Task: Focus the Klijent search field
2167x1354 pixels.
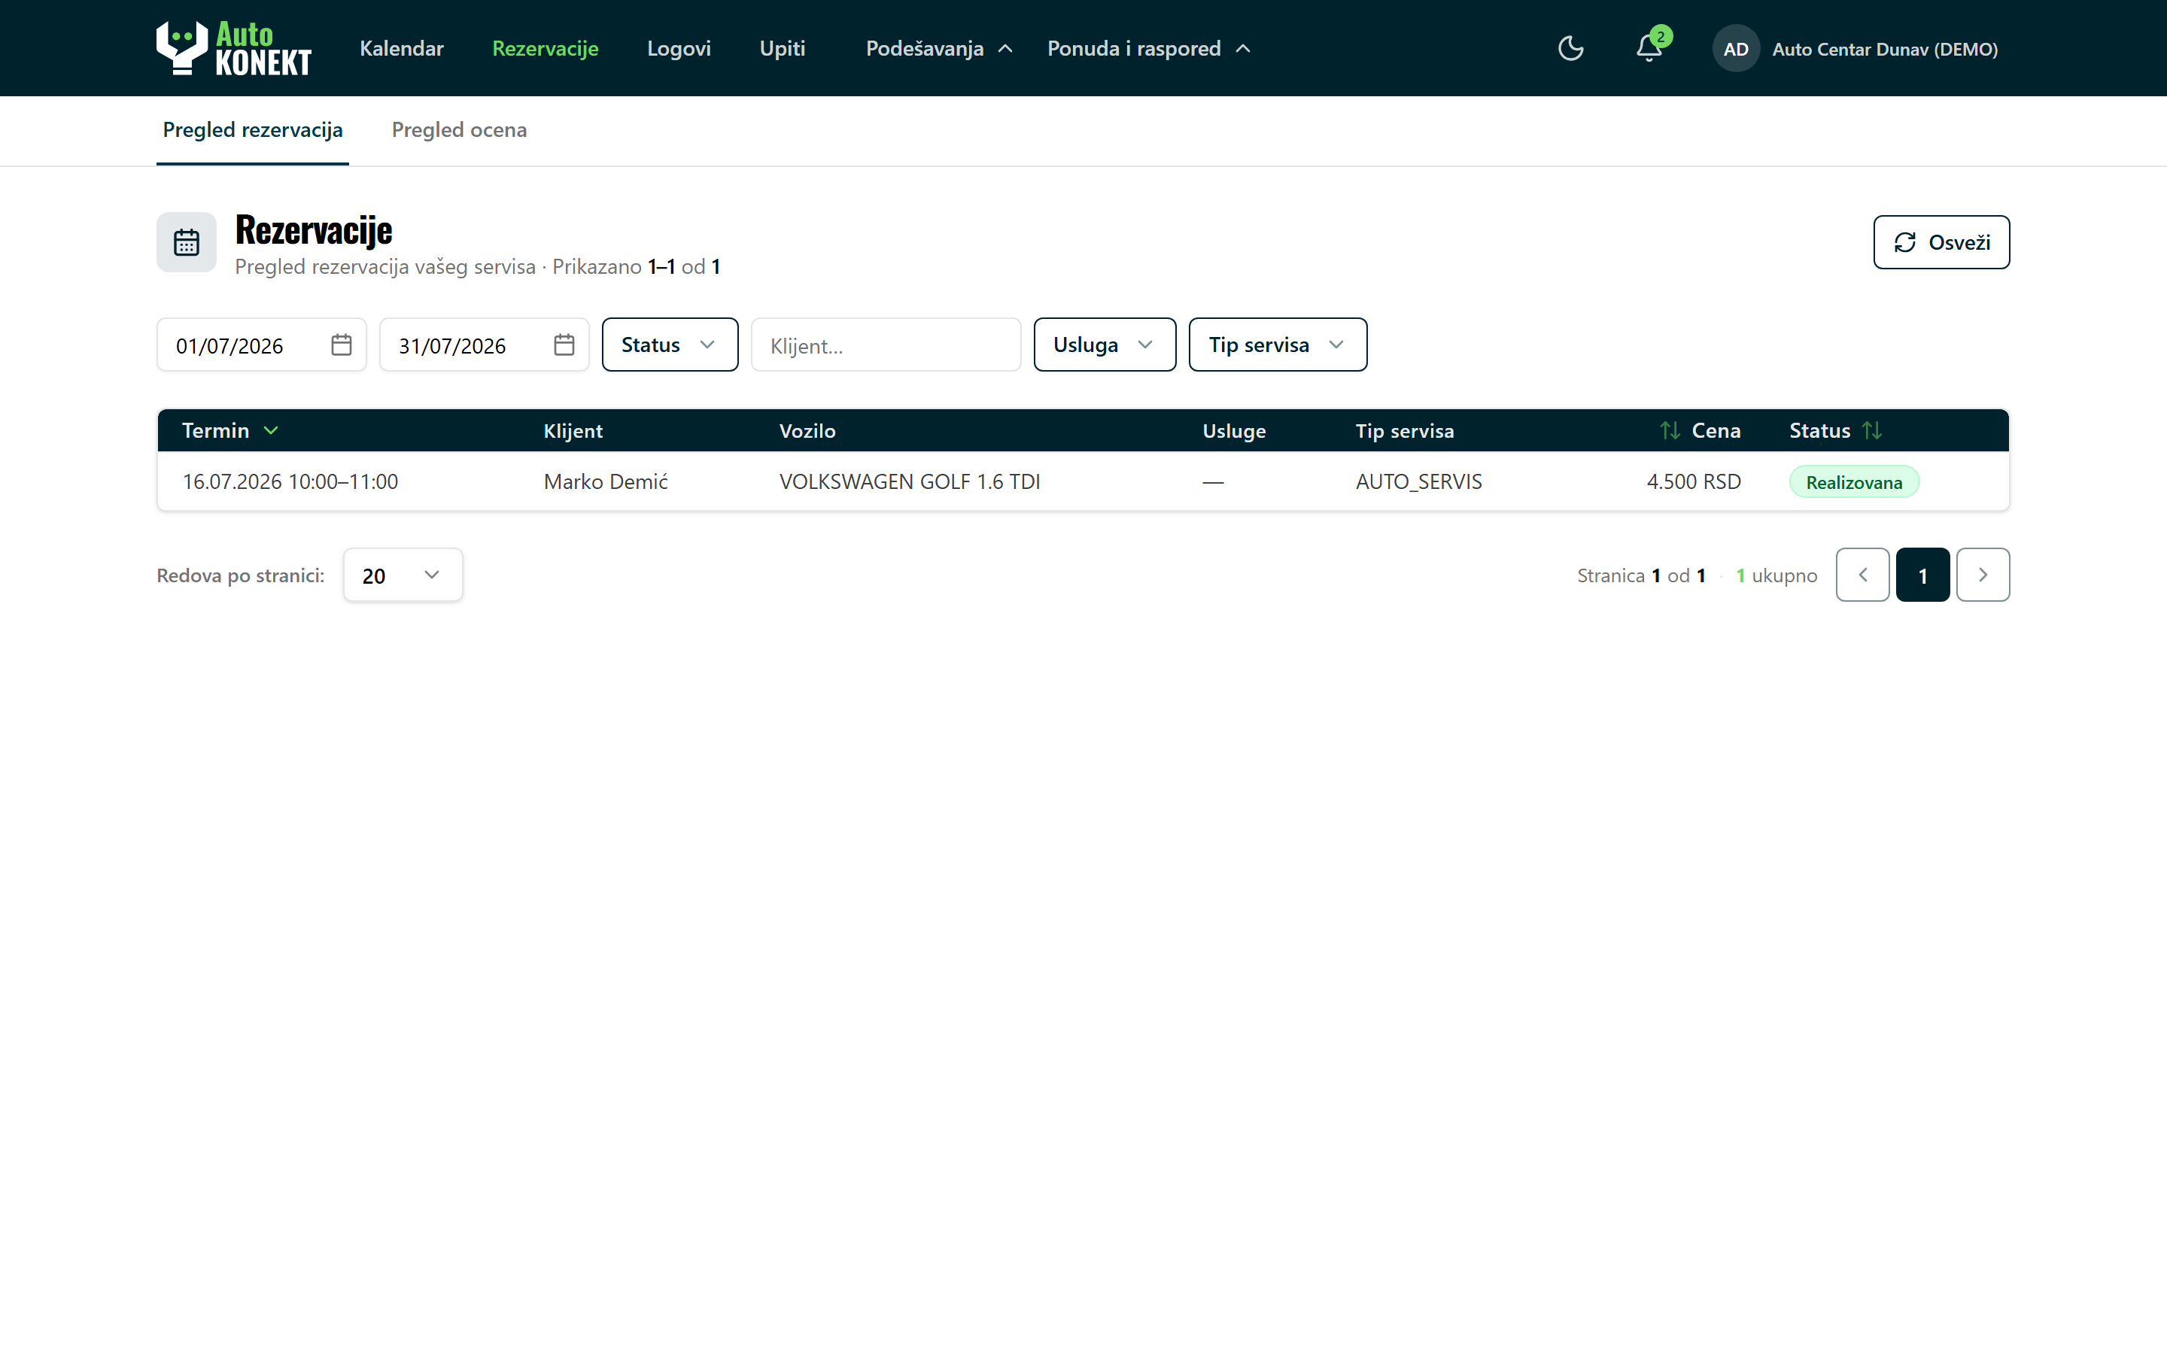Action: click(886, 345)
